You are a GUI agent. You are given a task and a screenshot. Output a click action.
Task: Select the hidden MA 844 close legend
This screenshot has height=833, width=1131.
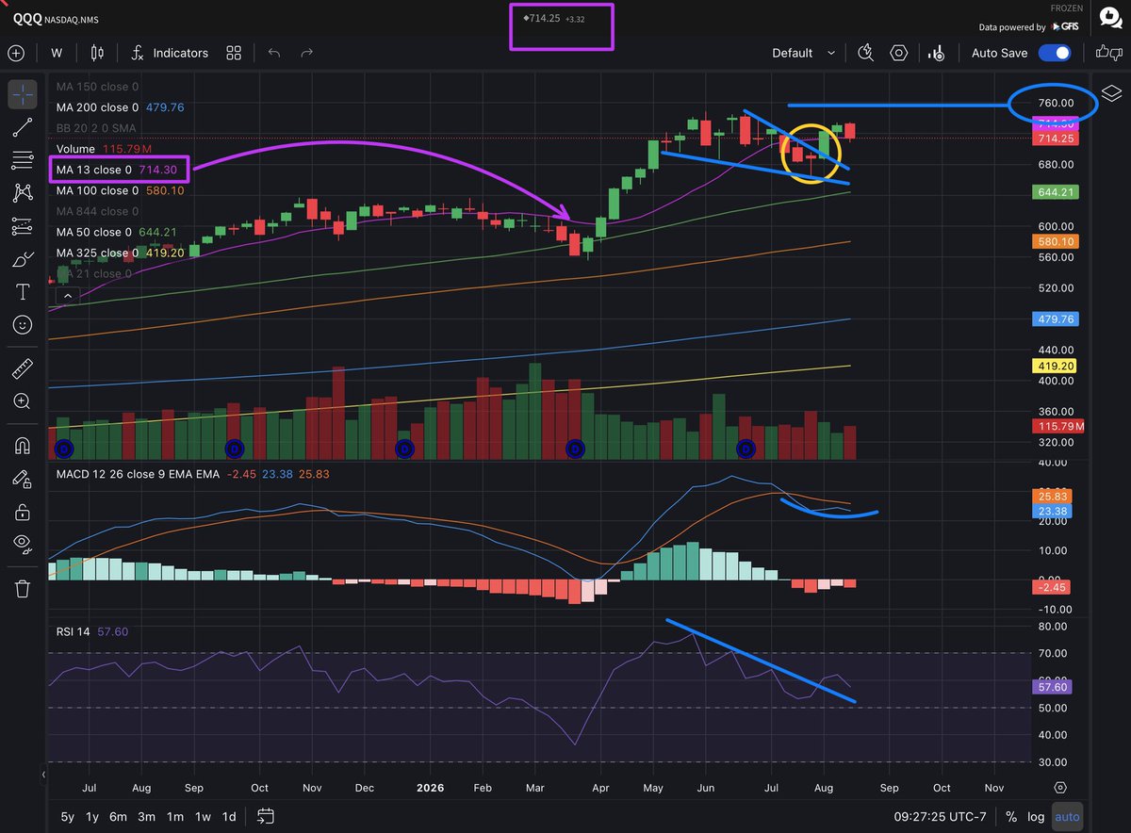[97, 211]
